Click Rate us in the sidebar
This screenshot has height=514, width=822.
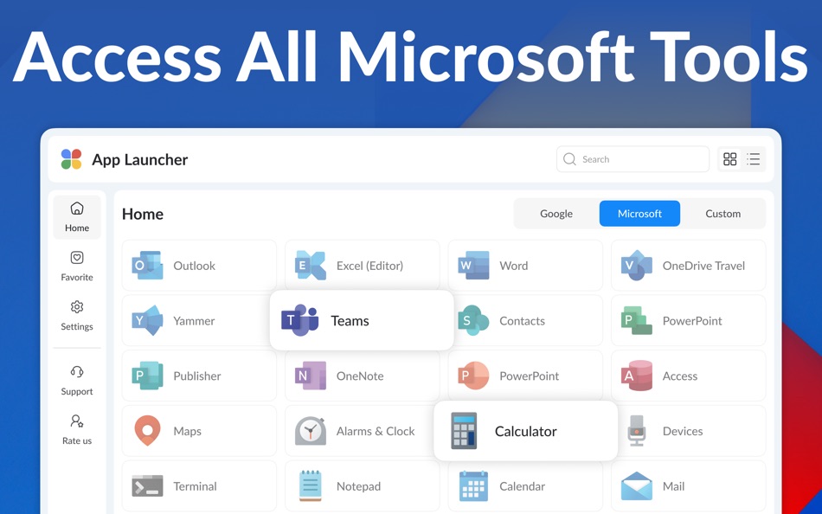[77, 430]
